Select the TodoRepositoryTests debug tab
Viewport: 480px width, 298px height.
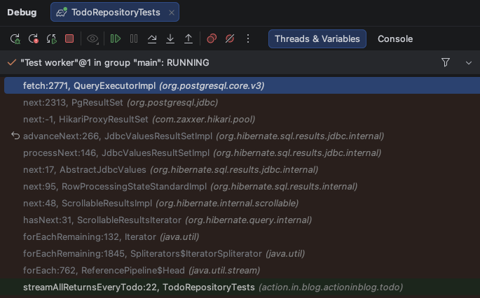click(x=116, y=12)
